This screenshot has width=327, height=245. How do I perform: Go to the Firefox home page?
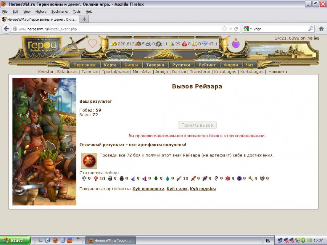point(321,29)
